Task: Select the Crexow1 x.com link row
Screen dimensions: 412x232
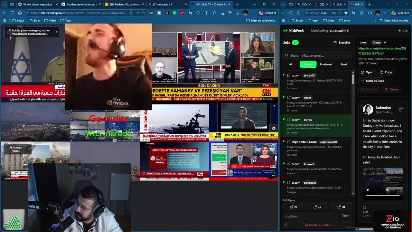Action: click(x=315, y=169)
